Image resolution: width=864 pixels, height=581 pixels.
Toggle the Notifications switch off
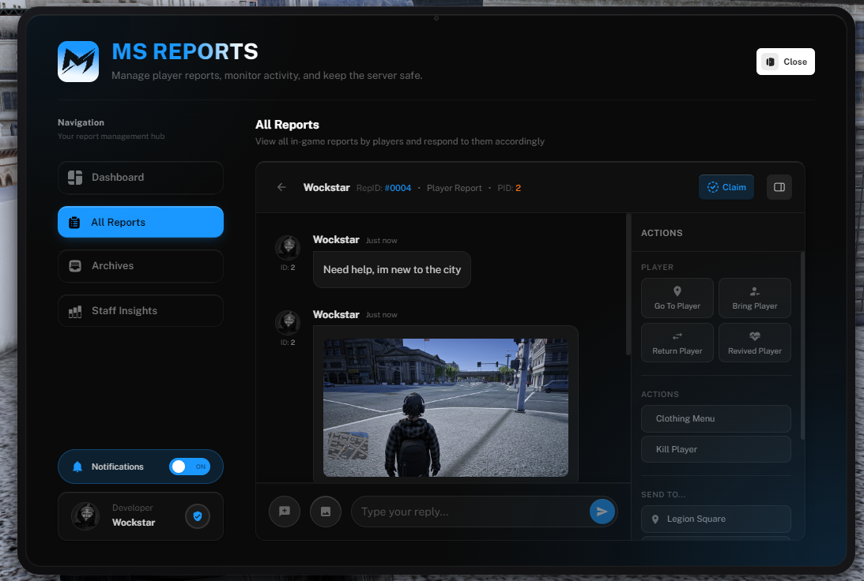tap(190, 467)
